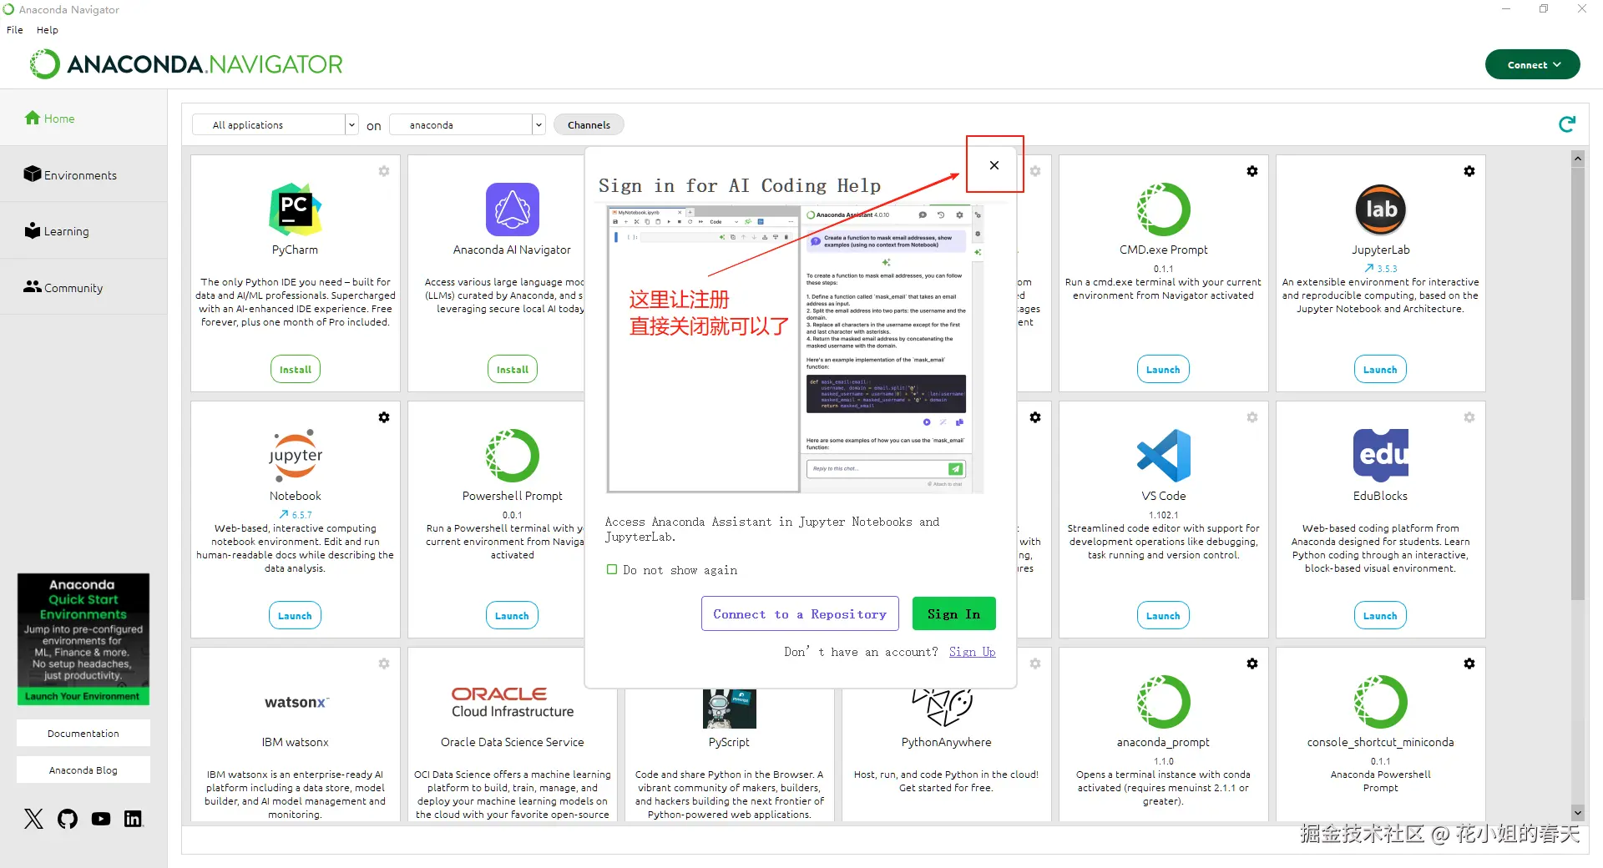The image size is (1603, 868).
Task: Click the Sign In button
Action: 954,613
